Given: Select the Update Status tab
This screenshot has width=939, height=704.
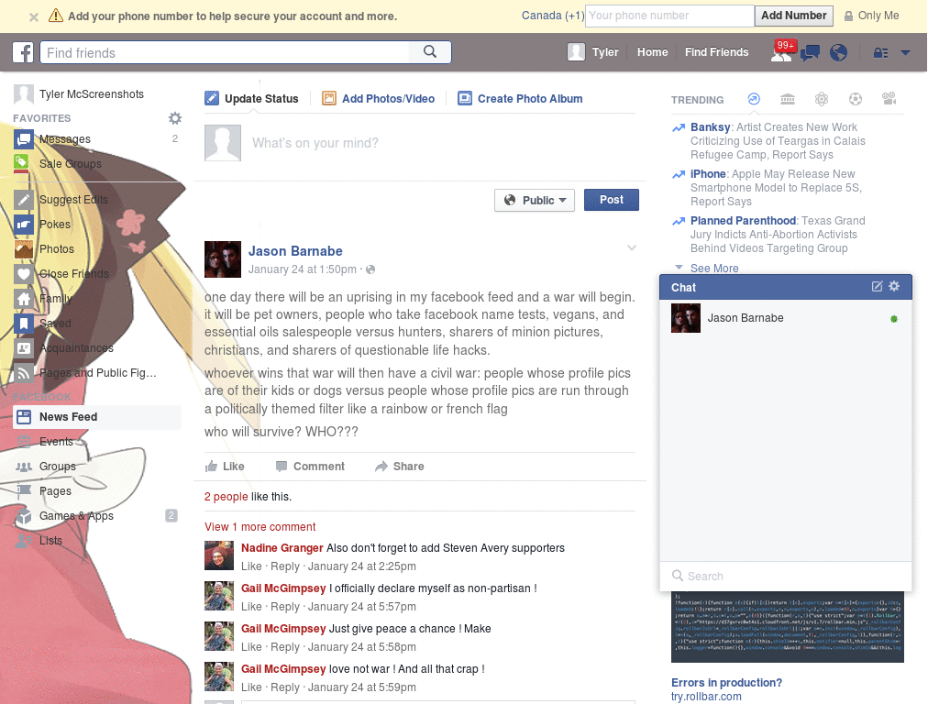Looking at the screenshot, I should [251, 98].
